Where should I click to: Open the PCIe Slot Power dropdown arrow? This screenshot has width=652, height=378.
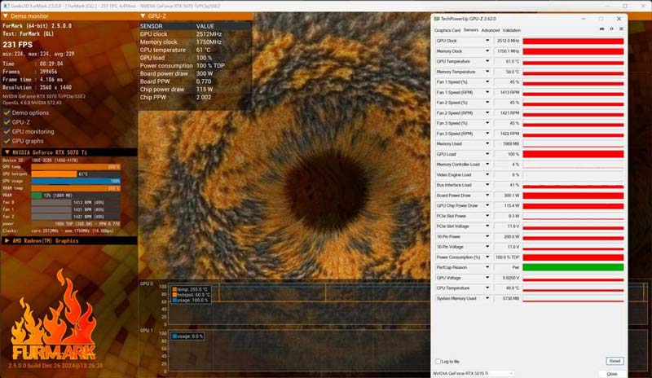pyautogui.click(x=487, y=216)
